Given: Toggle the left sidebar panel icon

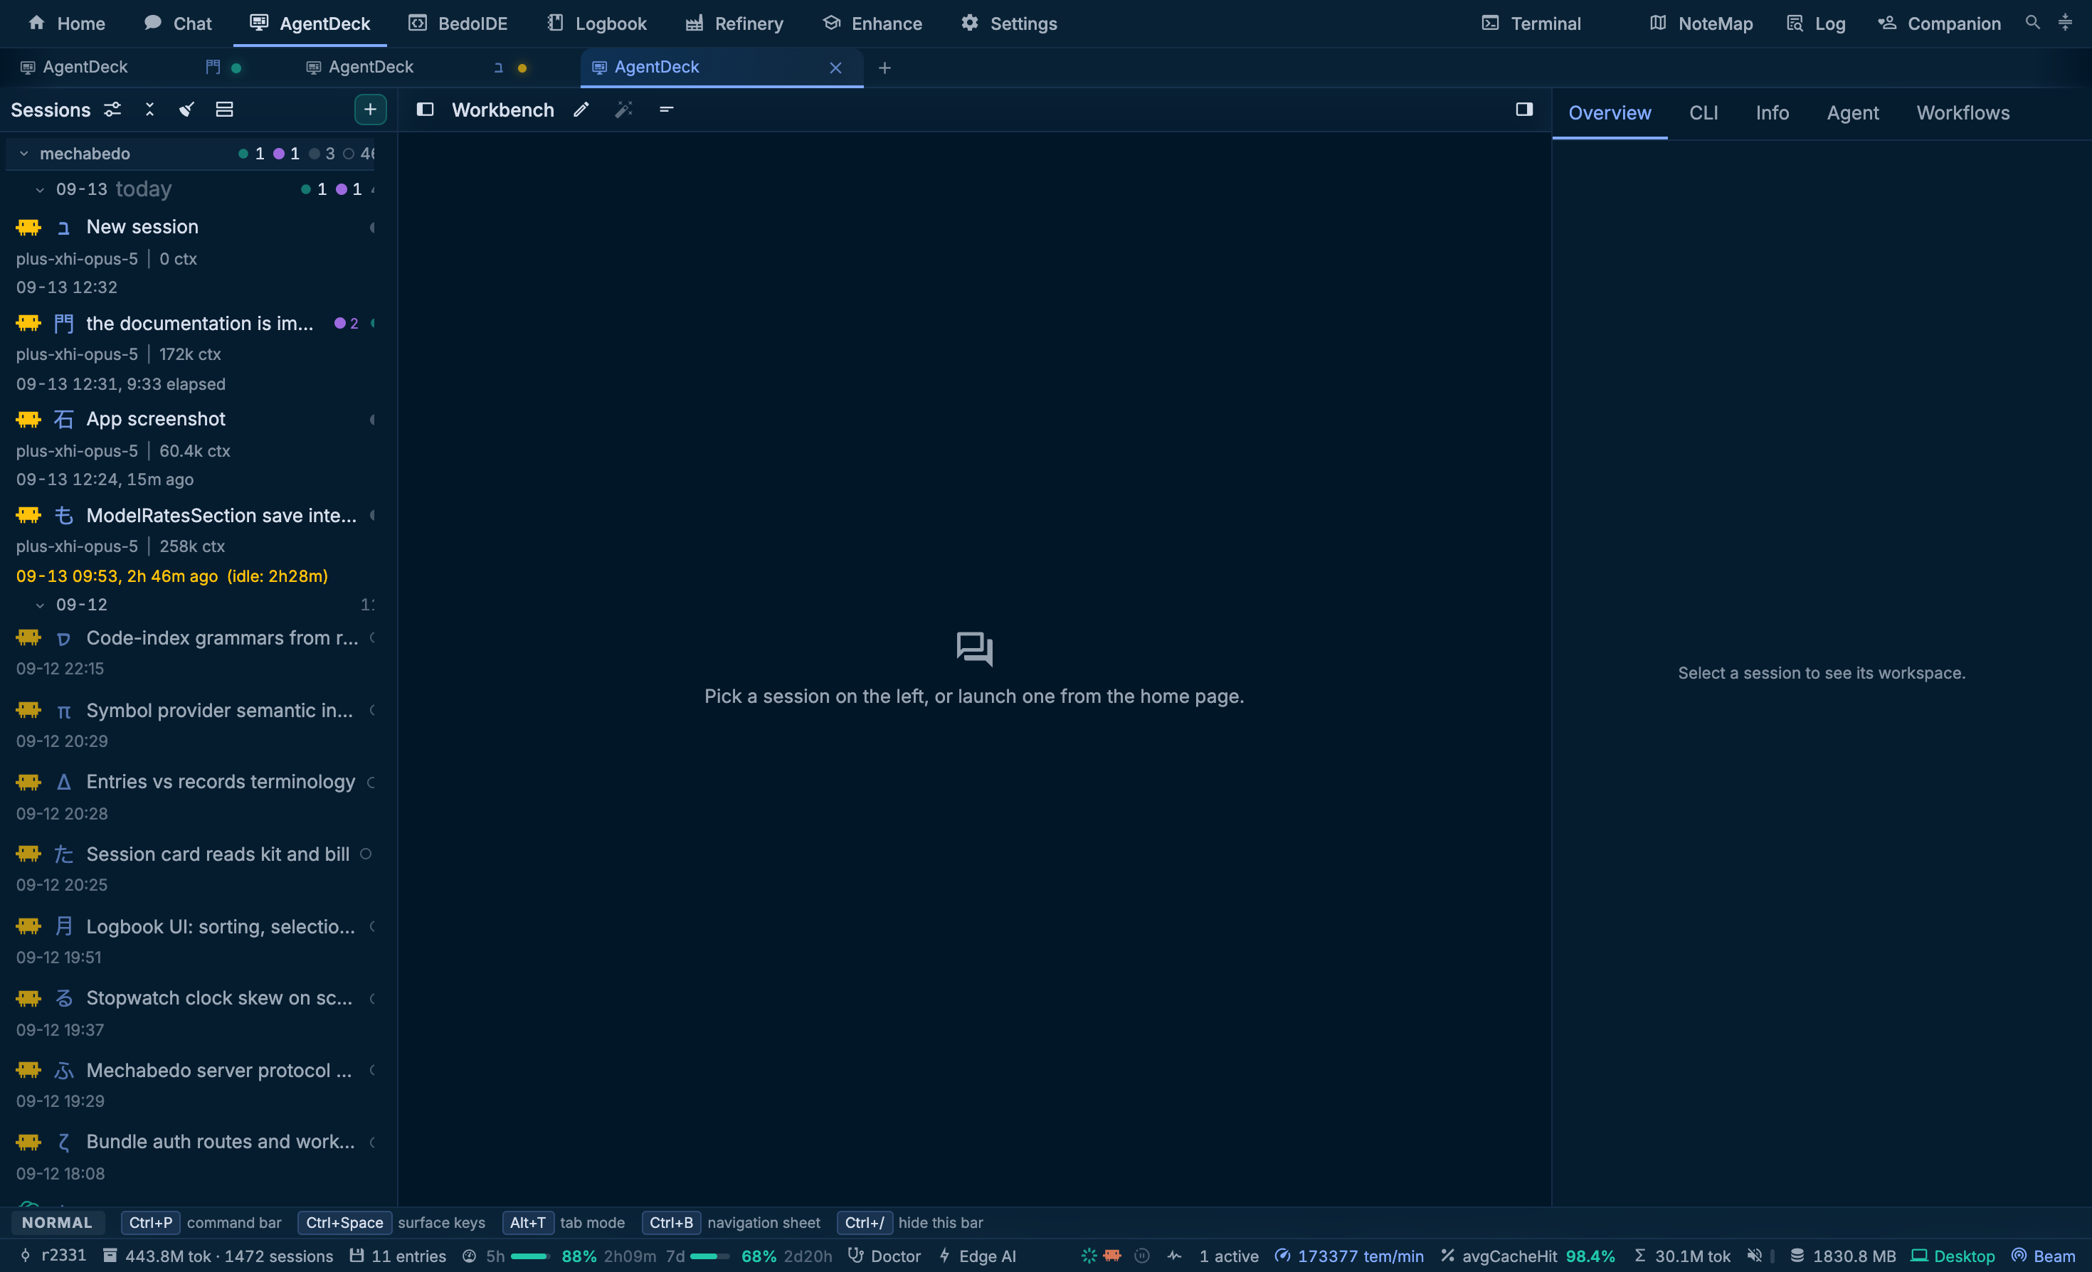Looking at the screenshot, I should [x=426, y=110].
